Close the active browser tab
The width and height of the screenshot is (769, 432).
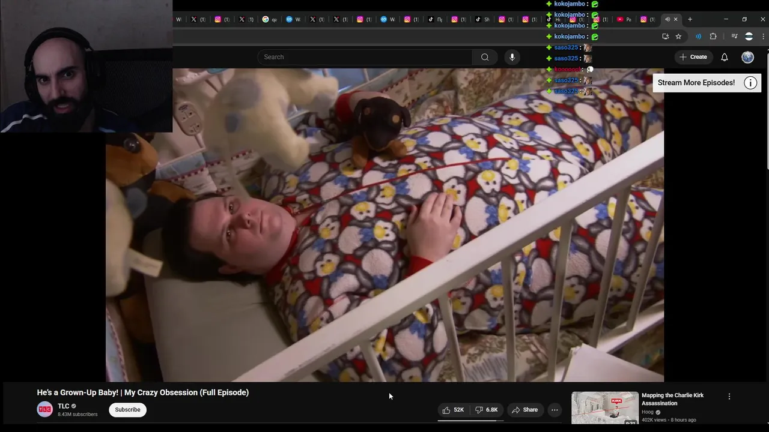675,19
